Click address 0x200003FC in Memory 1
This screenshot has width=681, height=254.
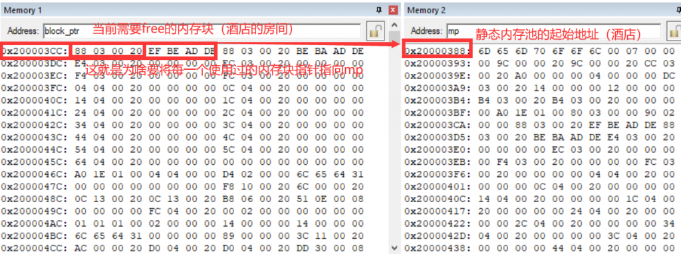(35, 88)
